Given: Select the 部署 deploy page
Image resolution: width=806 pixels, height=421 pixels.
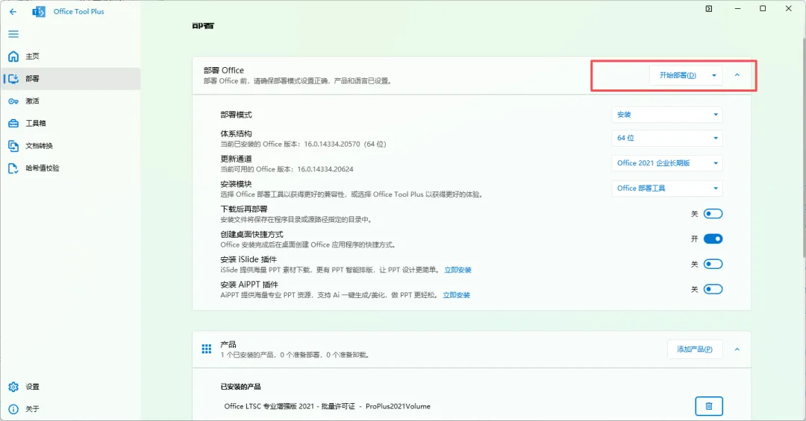Looking at the screenshot, I should tap(70, 78).
